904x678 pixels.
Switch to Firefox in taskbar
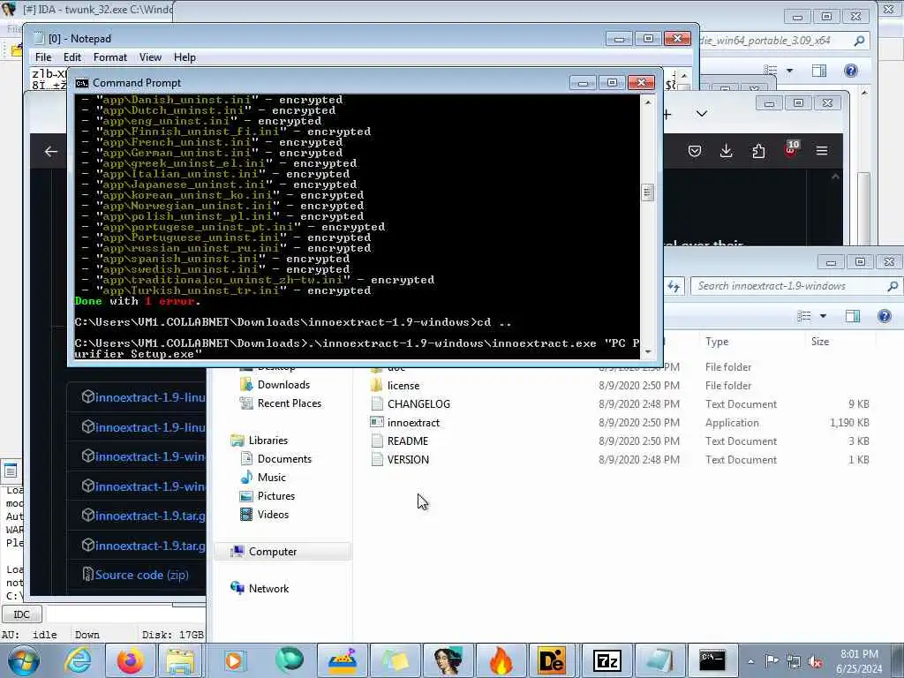pos(131,661)
